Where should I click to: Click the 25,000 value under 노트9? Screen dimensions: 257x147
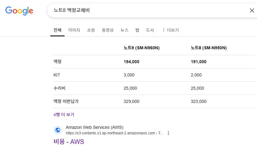(130, 88)
